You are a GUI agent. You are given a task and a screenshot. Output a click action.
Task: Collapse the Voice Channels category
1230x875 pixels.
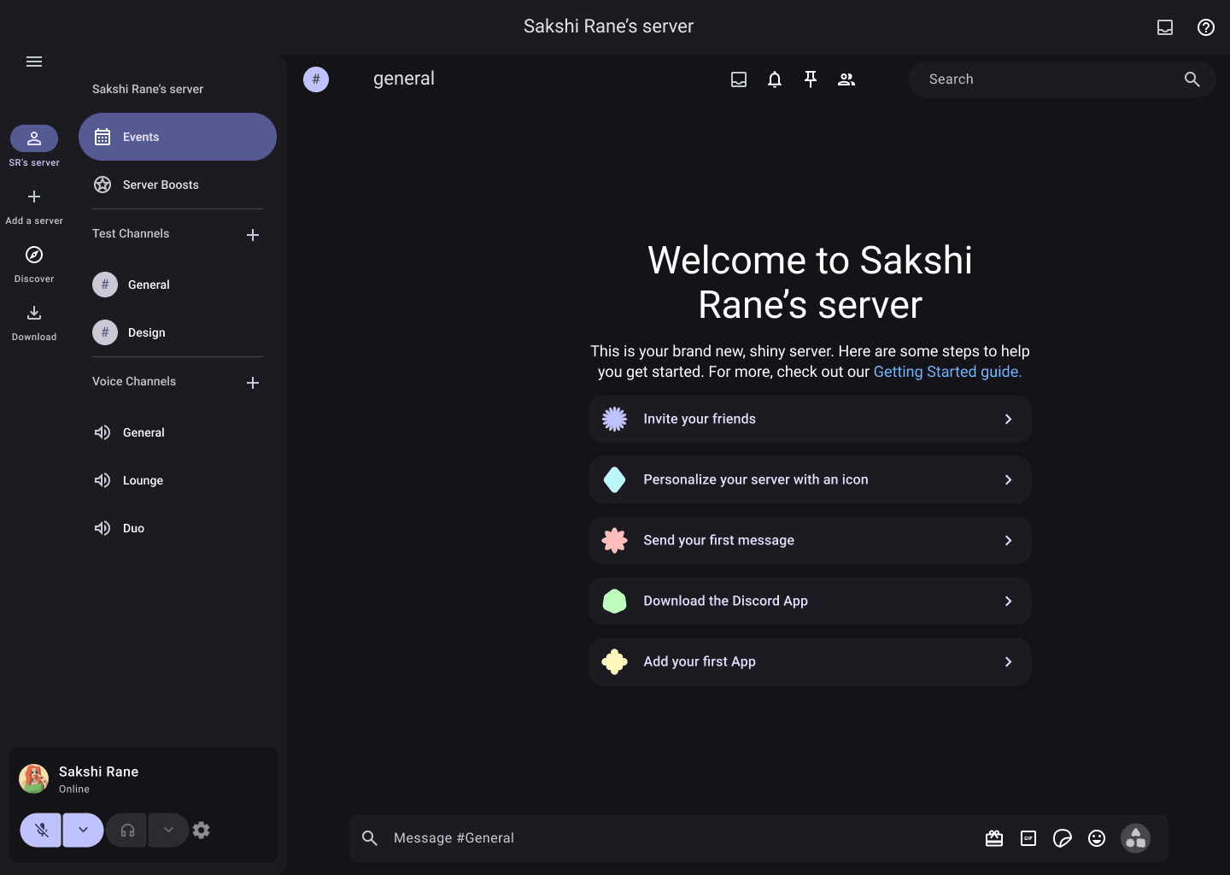click(134, 382)
